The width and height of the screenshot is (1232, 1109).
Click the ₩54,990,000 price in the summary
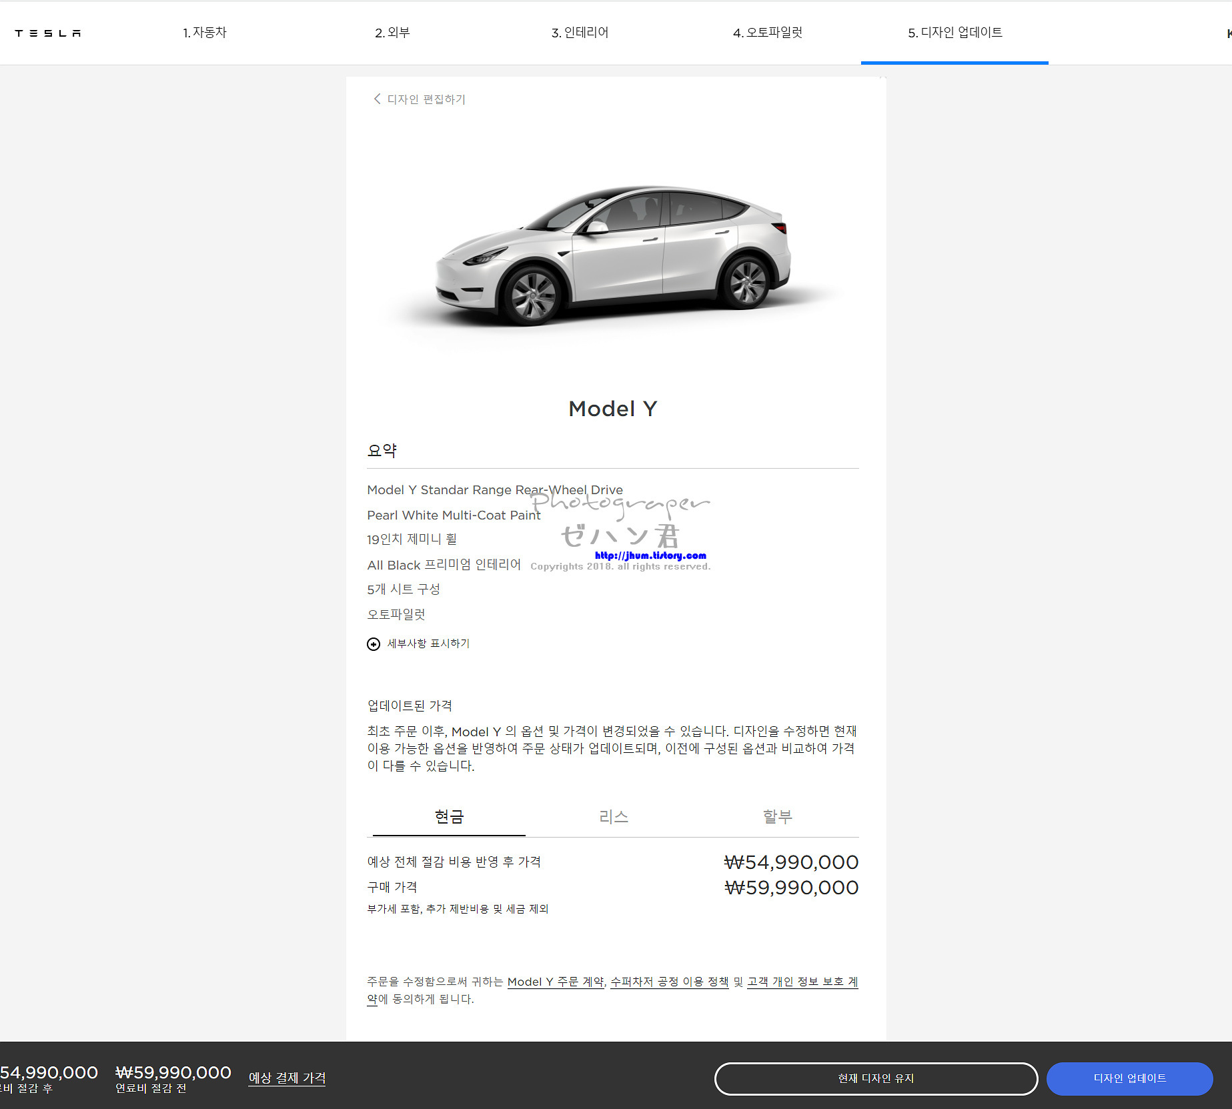tap(791, 862)
